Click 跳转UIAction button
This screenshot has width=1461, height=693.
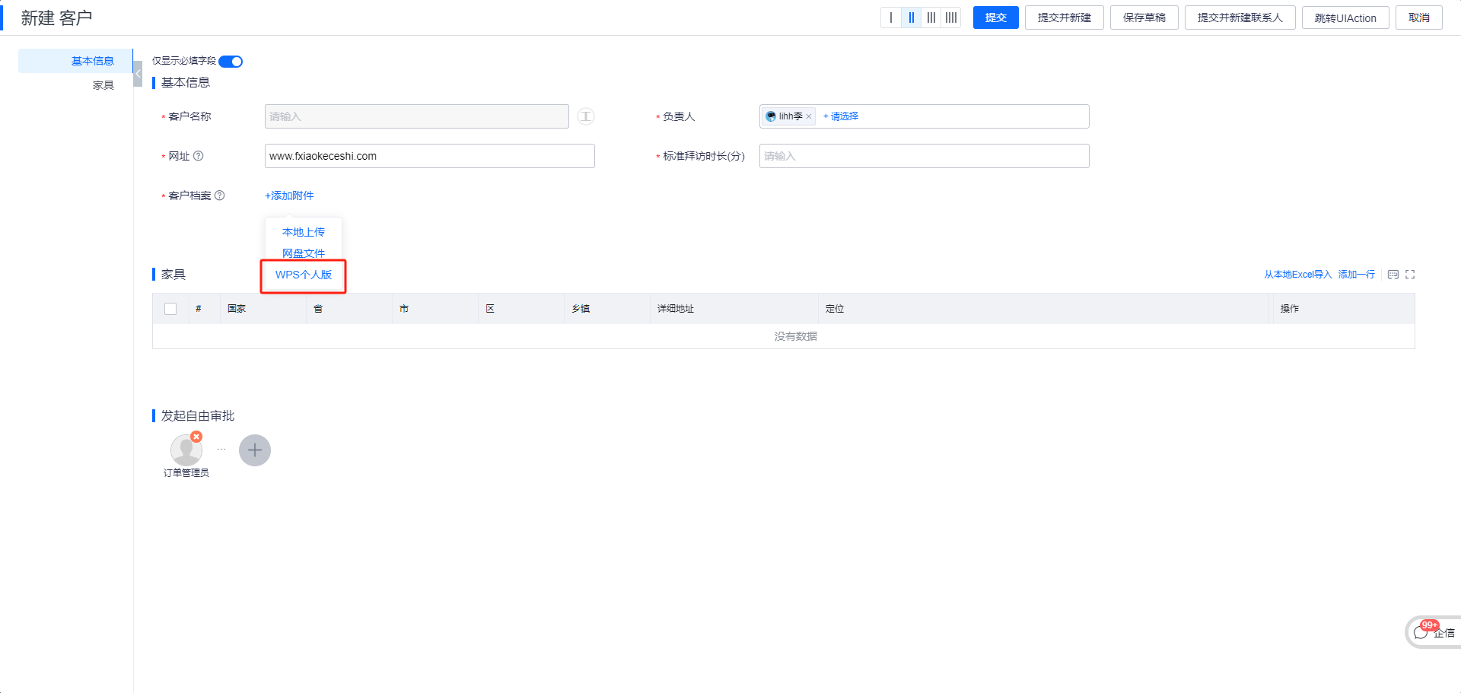(1345, 17)
